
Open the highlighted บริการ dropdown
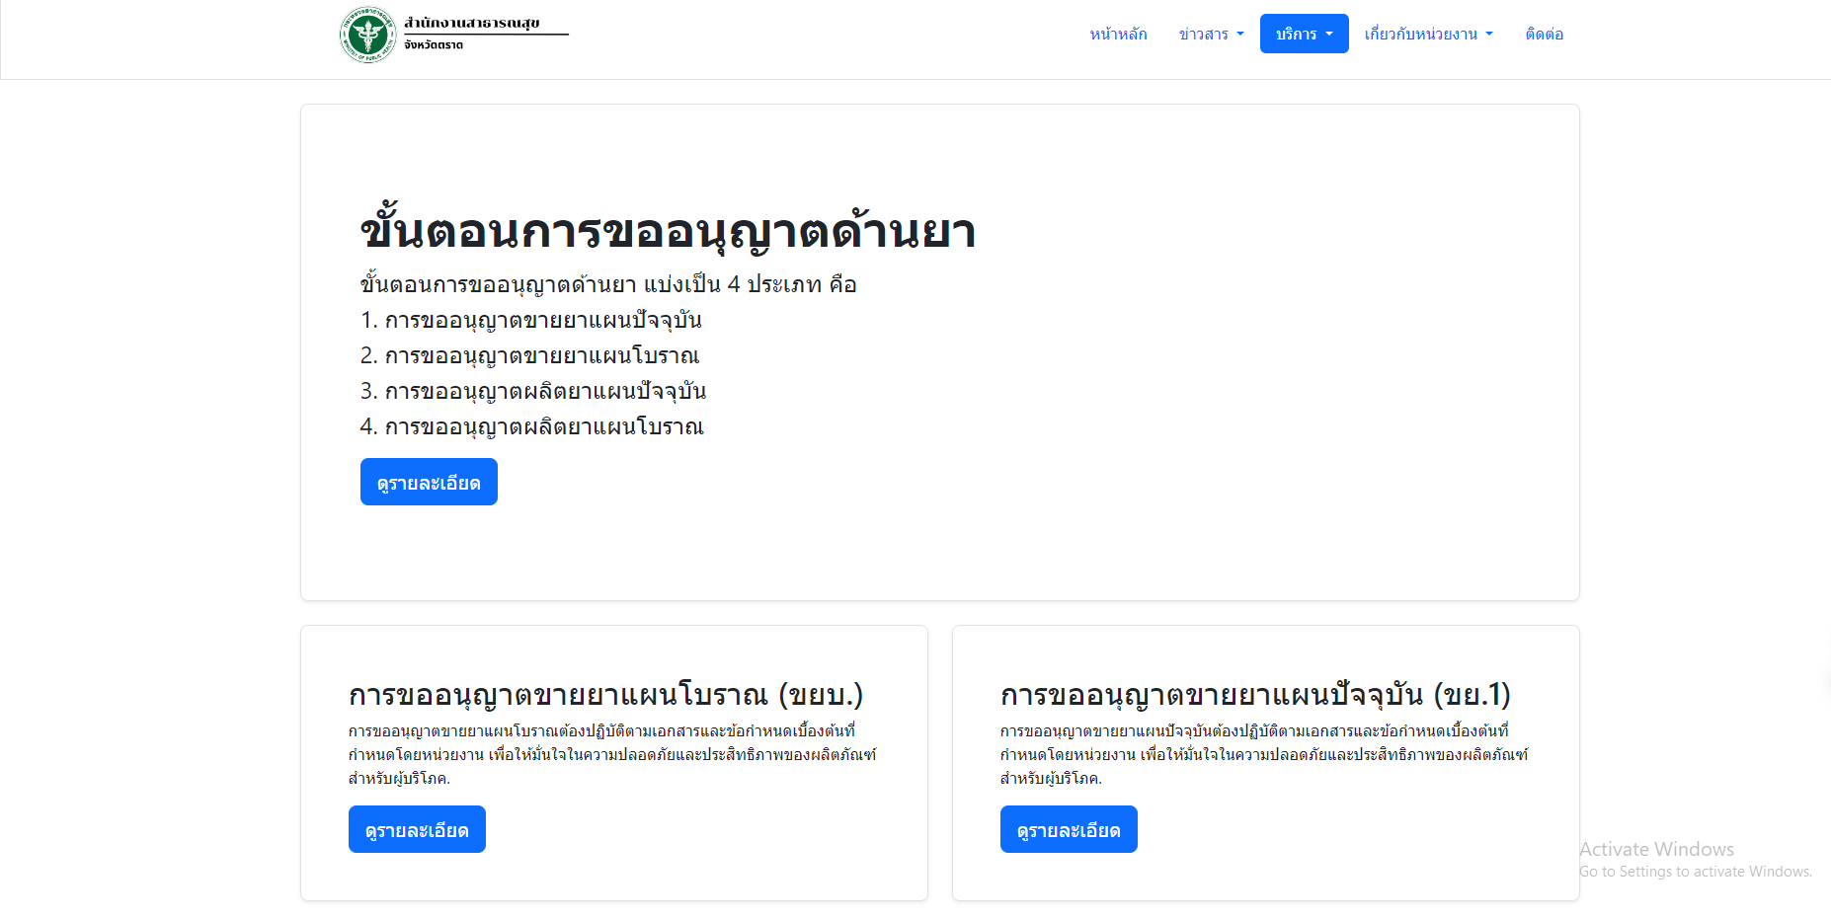click(1304, 35)
